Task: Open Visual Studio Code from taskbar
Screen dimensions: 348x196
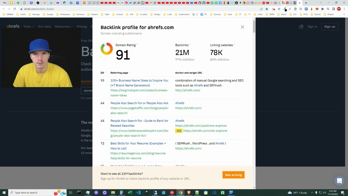Action: click(138, 192)
